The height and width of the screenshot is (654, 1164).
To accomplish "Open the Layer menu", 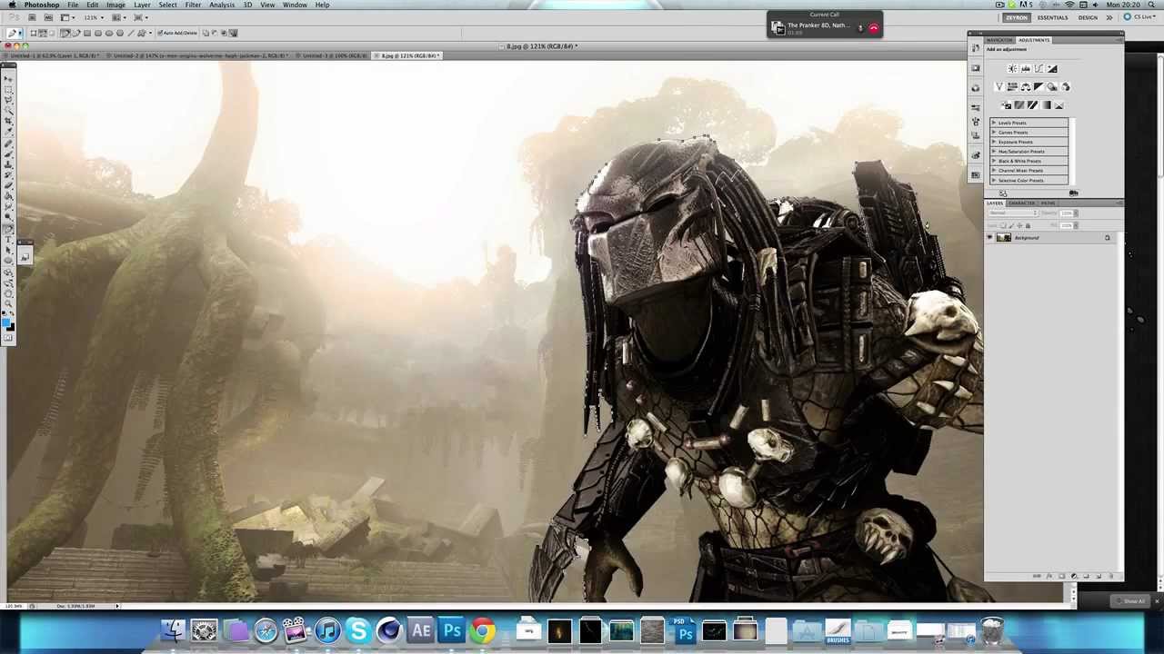I will click(142, 5).
